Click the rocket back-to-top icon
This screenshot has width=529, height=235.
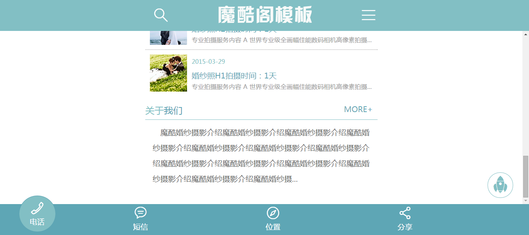500,185
